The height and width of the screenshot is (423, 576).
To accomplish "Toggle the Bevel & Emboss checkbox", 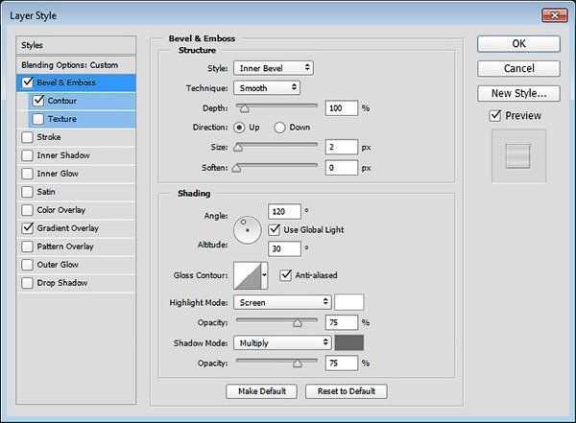I will 28,82.
